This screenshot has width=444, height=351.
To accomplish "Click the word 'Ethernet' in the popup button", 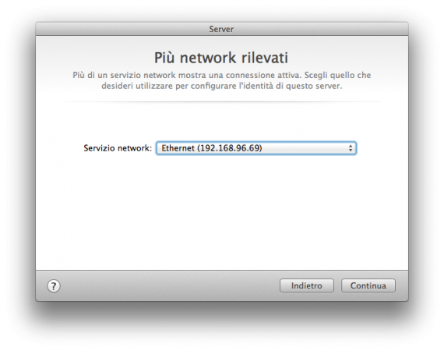I will tap(178, 148).
